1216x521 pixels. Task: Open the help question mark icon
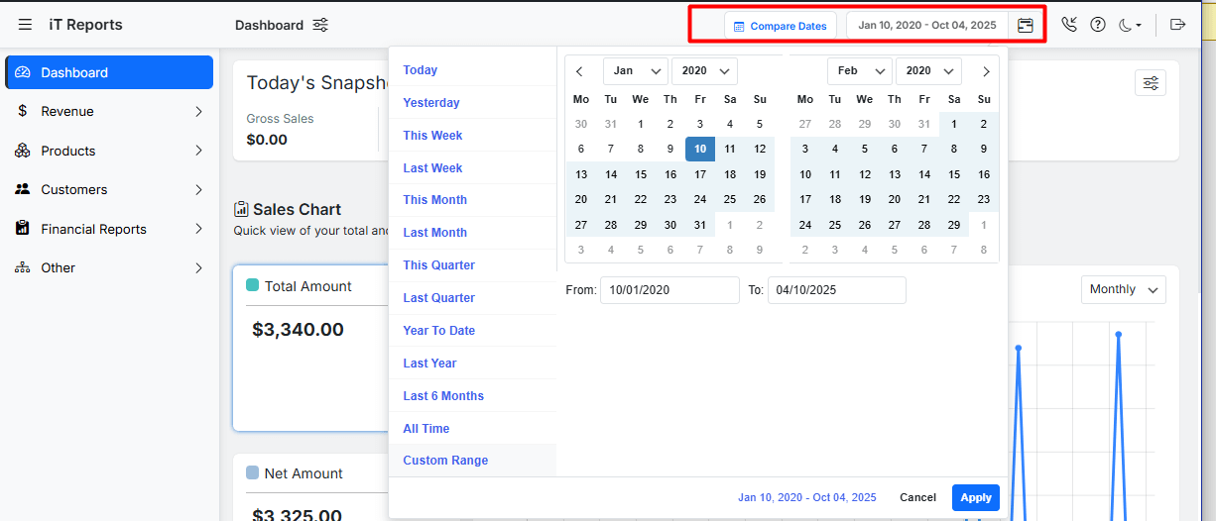click(x=1098, y=25)
